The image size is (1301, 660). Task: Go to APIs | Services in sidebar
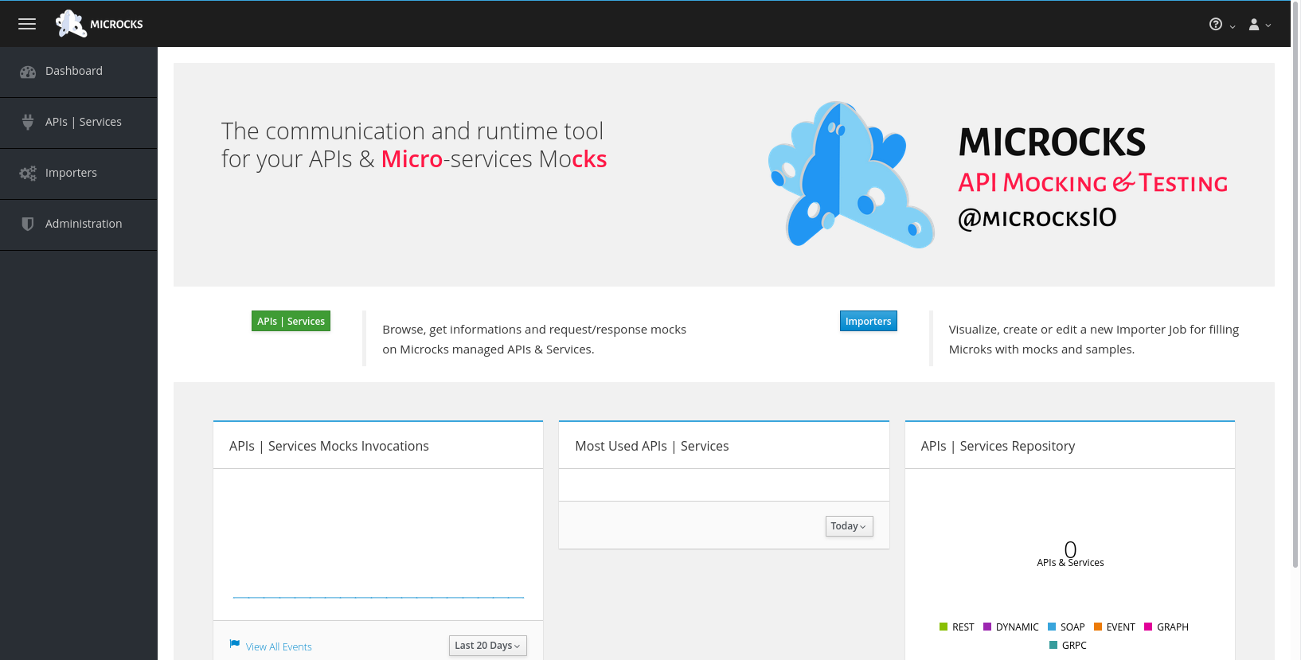pos(79,123)
